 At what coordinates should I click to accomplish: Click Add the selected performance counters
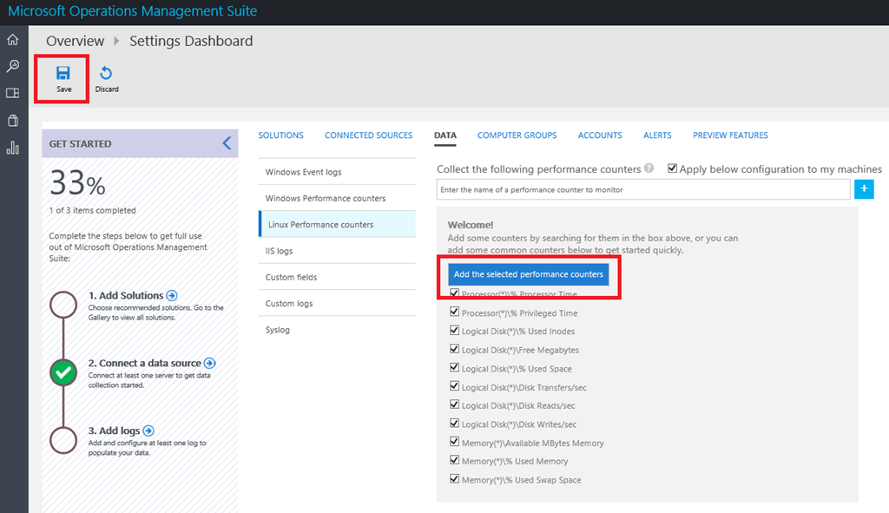tap(529, 273)
